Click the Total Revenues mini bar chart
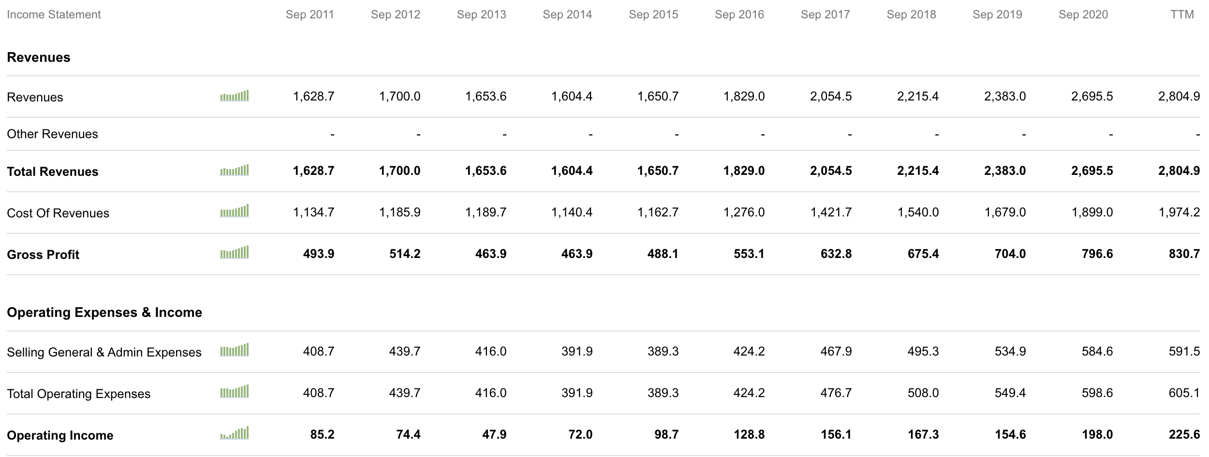The width and height of the screenshot is (1209, 457). coord(235,171)
